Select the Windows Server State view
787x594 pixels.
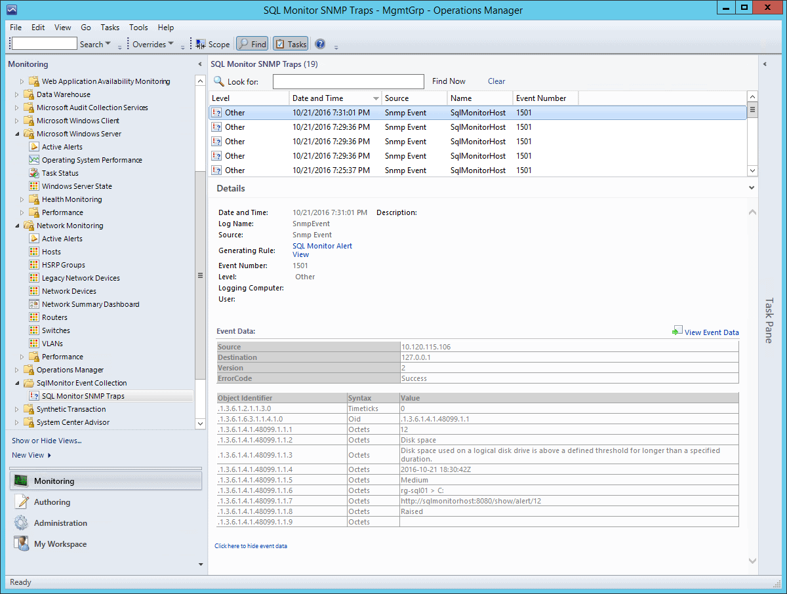pyautogui.click(x=78, y=186)
